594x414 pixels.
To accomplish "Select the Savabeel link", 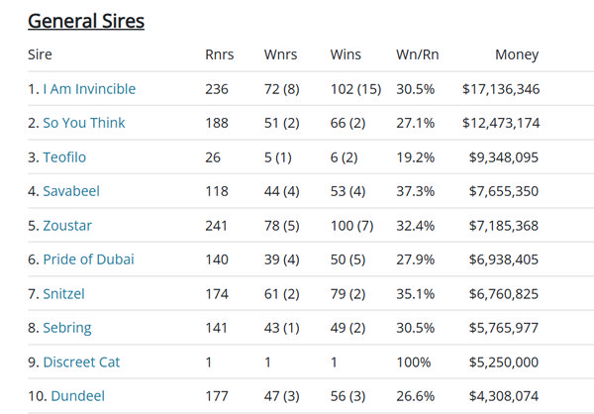I will click(72, 191).
